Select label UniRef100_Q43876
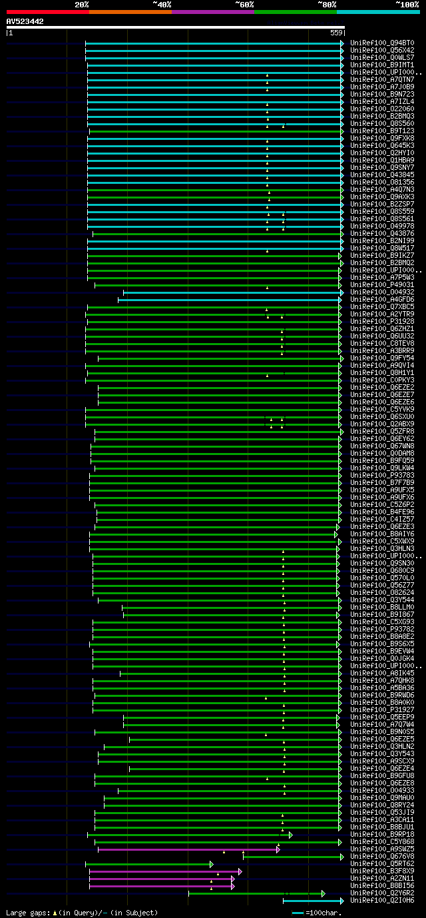This screenshot has width=426, height=918. click(x=382, y=234)
